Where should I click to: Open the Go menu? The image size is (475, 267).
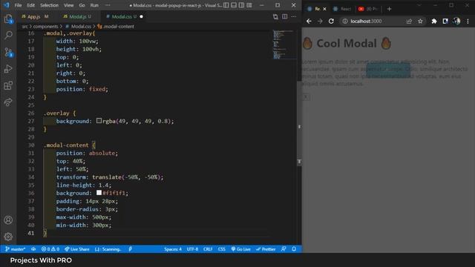(82, 5)
